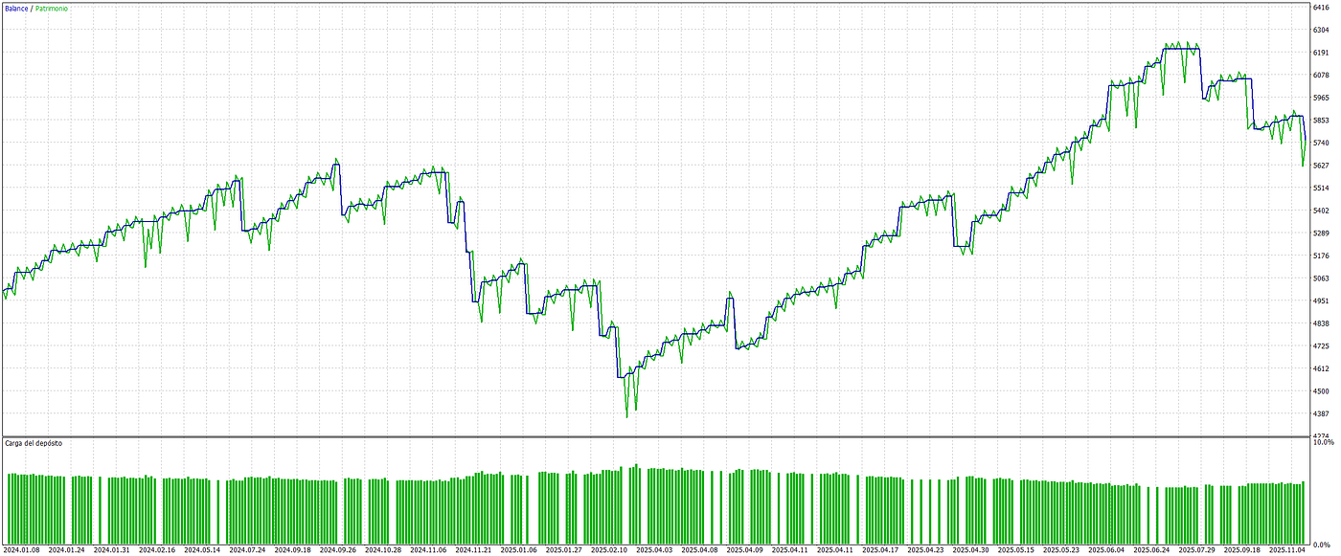Select the 2024.09.18 date label
The height and width of the screenshot is (556, 1341).
[x=293, y=550]
